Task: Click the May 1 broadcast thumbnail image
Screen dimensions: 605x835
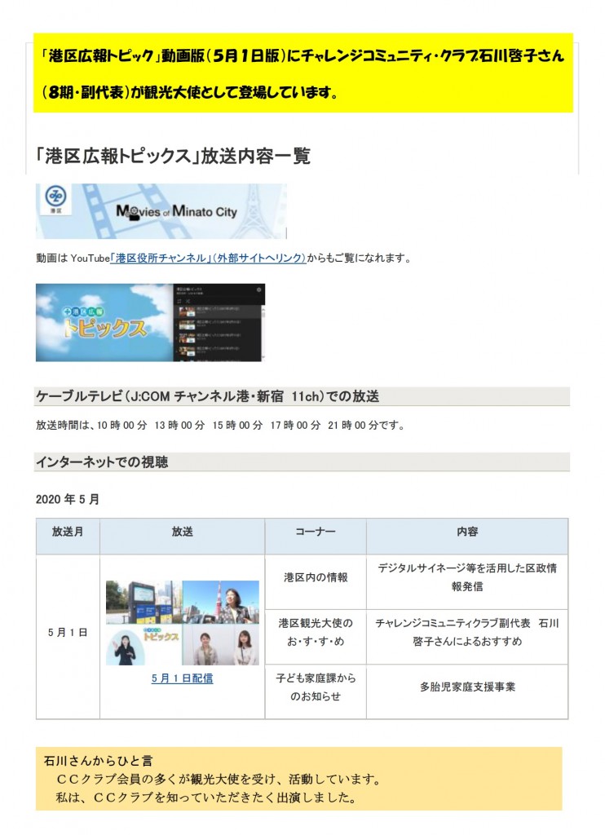Action: point(182,622)
